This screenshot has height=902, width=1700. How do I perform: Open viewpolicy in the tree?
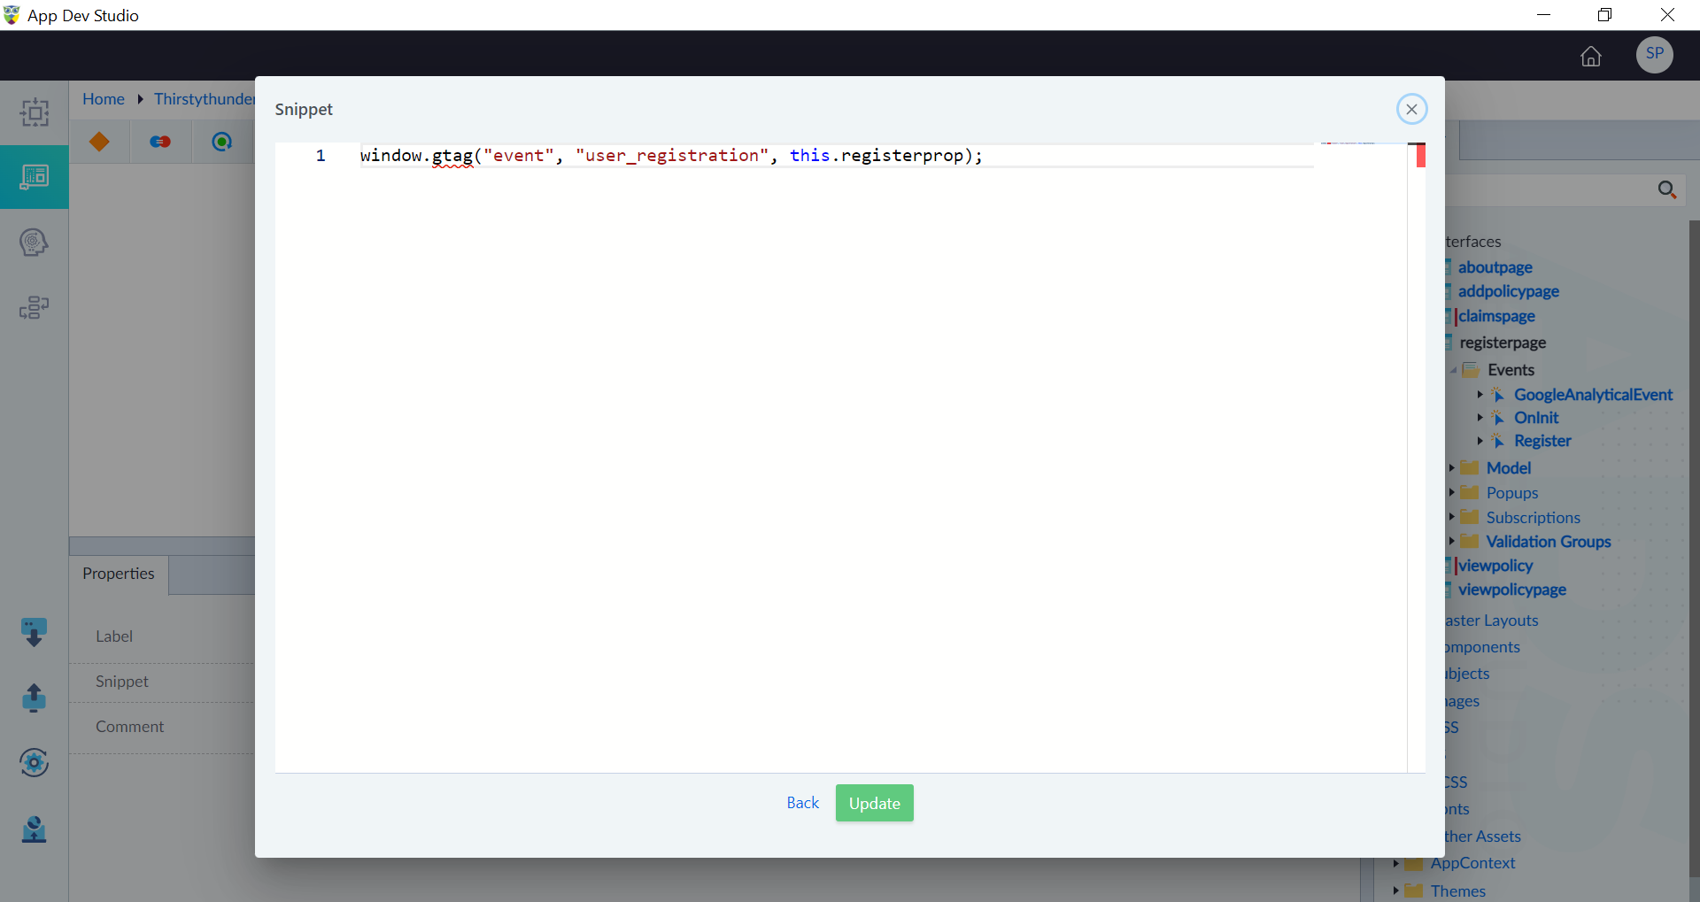pos(1495,566)
